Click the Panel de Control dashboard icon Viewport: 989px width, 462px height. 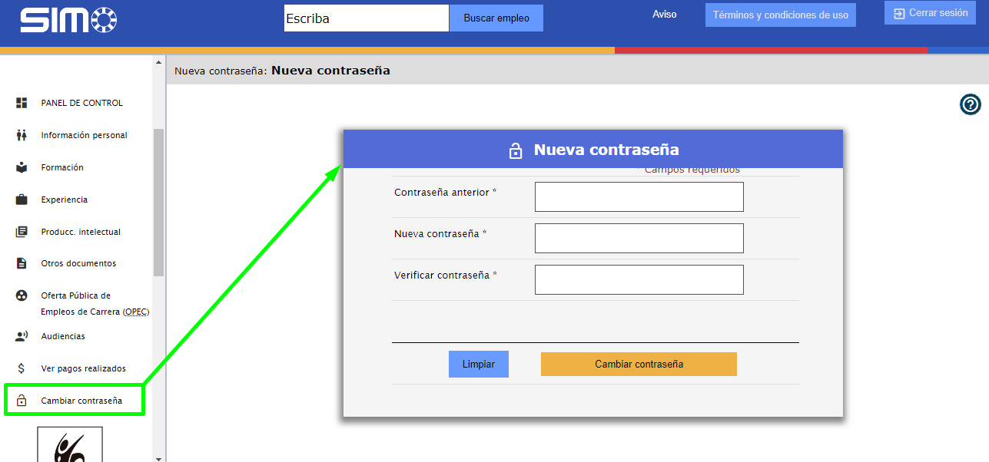pyautogui.click(x=22, y=103)
